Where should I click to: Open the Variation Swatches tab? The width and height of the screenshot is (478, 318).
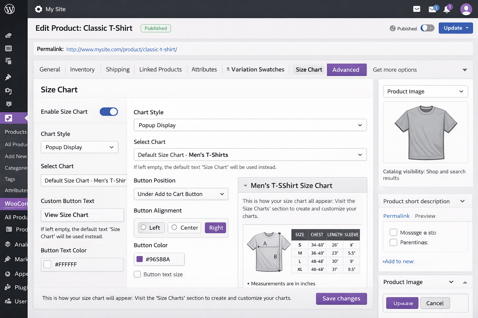click(x=255, y=69)
